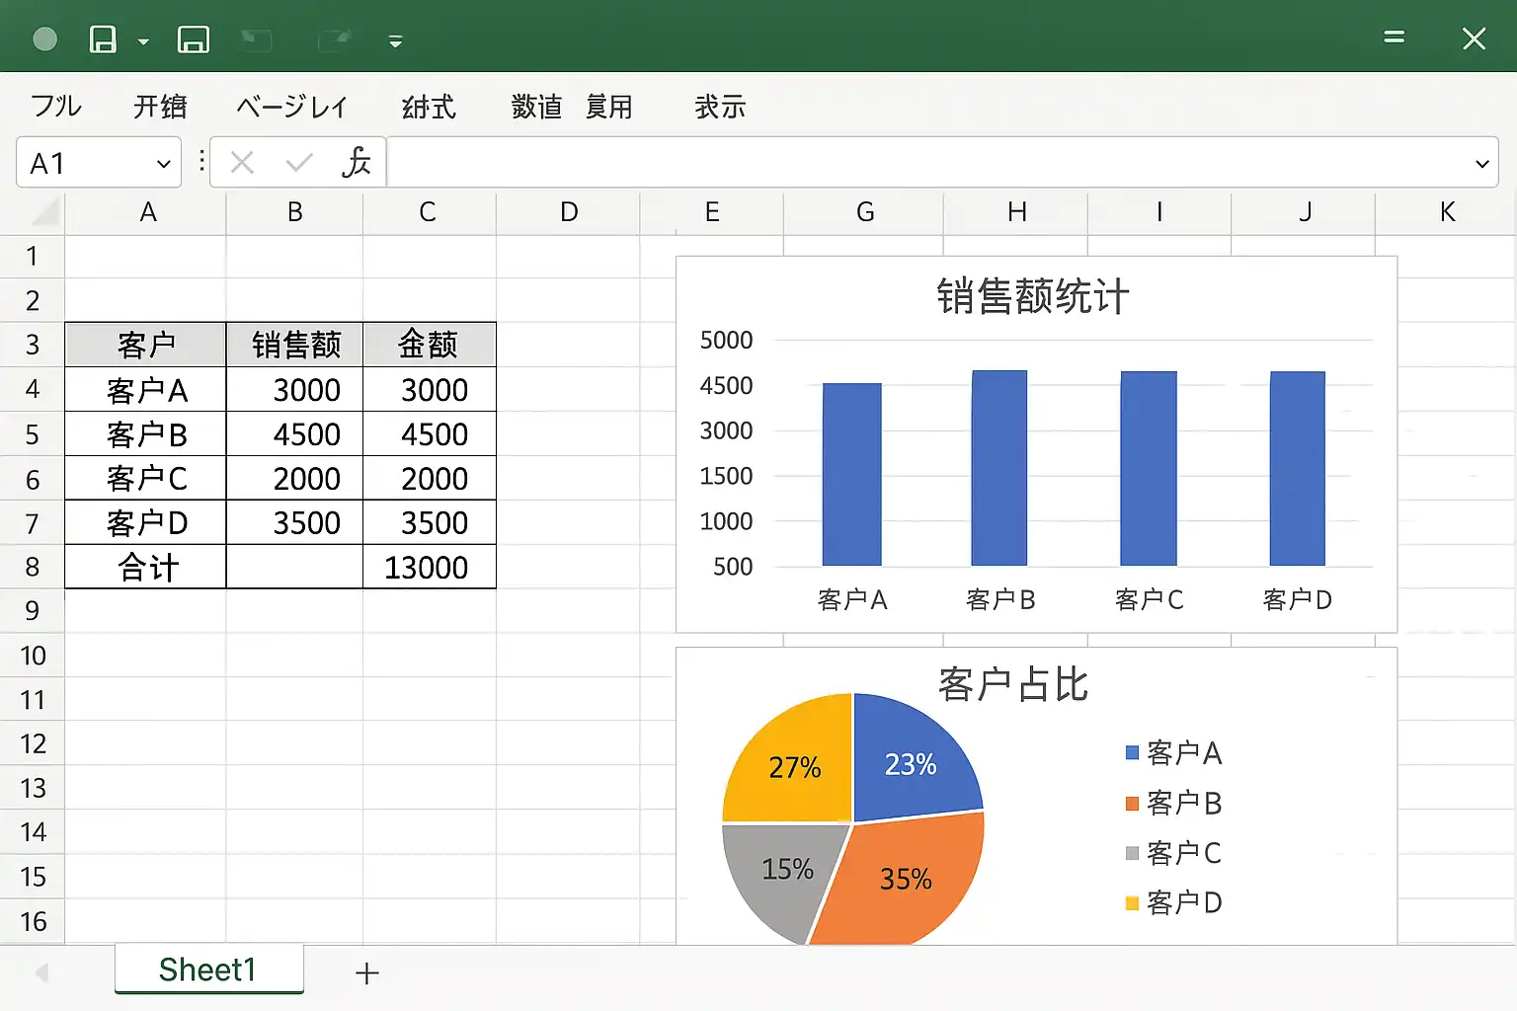Select the total cell containing 13000
Image resolution: width=1517 pixels, height=1011 pixels.
pyautogui.click(x=429, y=568)
